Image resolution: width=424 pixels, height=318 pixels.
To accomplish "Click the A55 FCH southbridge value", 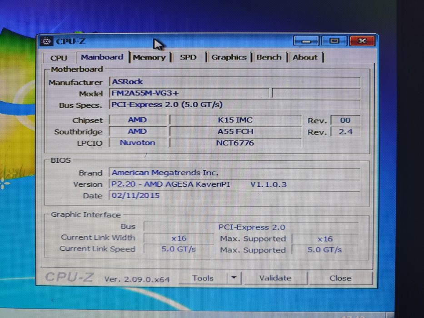I will click(235, 131).
